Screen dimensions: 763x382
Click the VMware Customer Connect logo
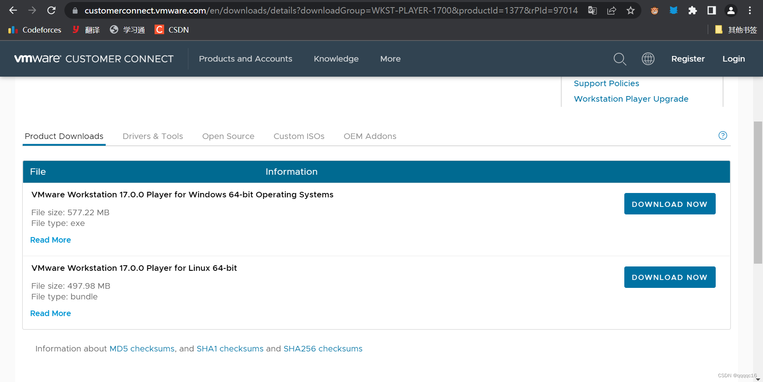point(93,59)
